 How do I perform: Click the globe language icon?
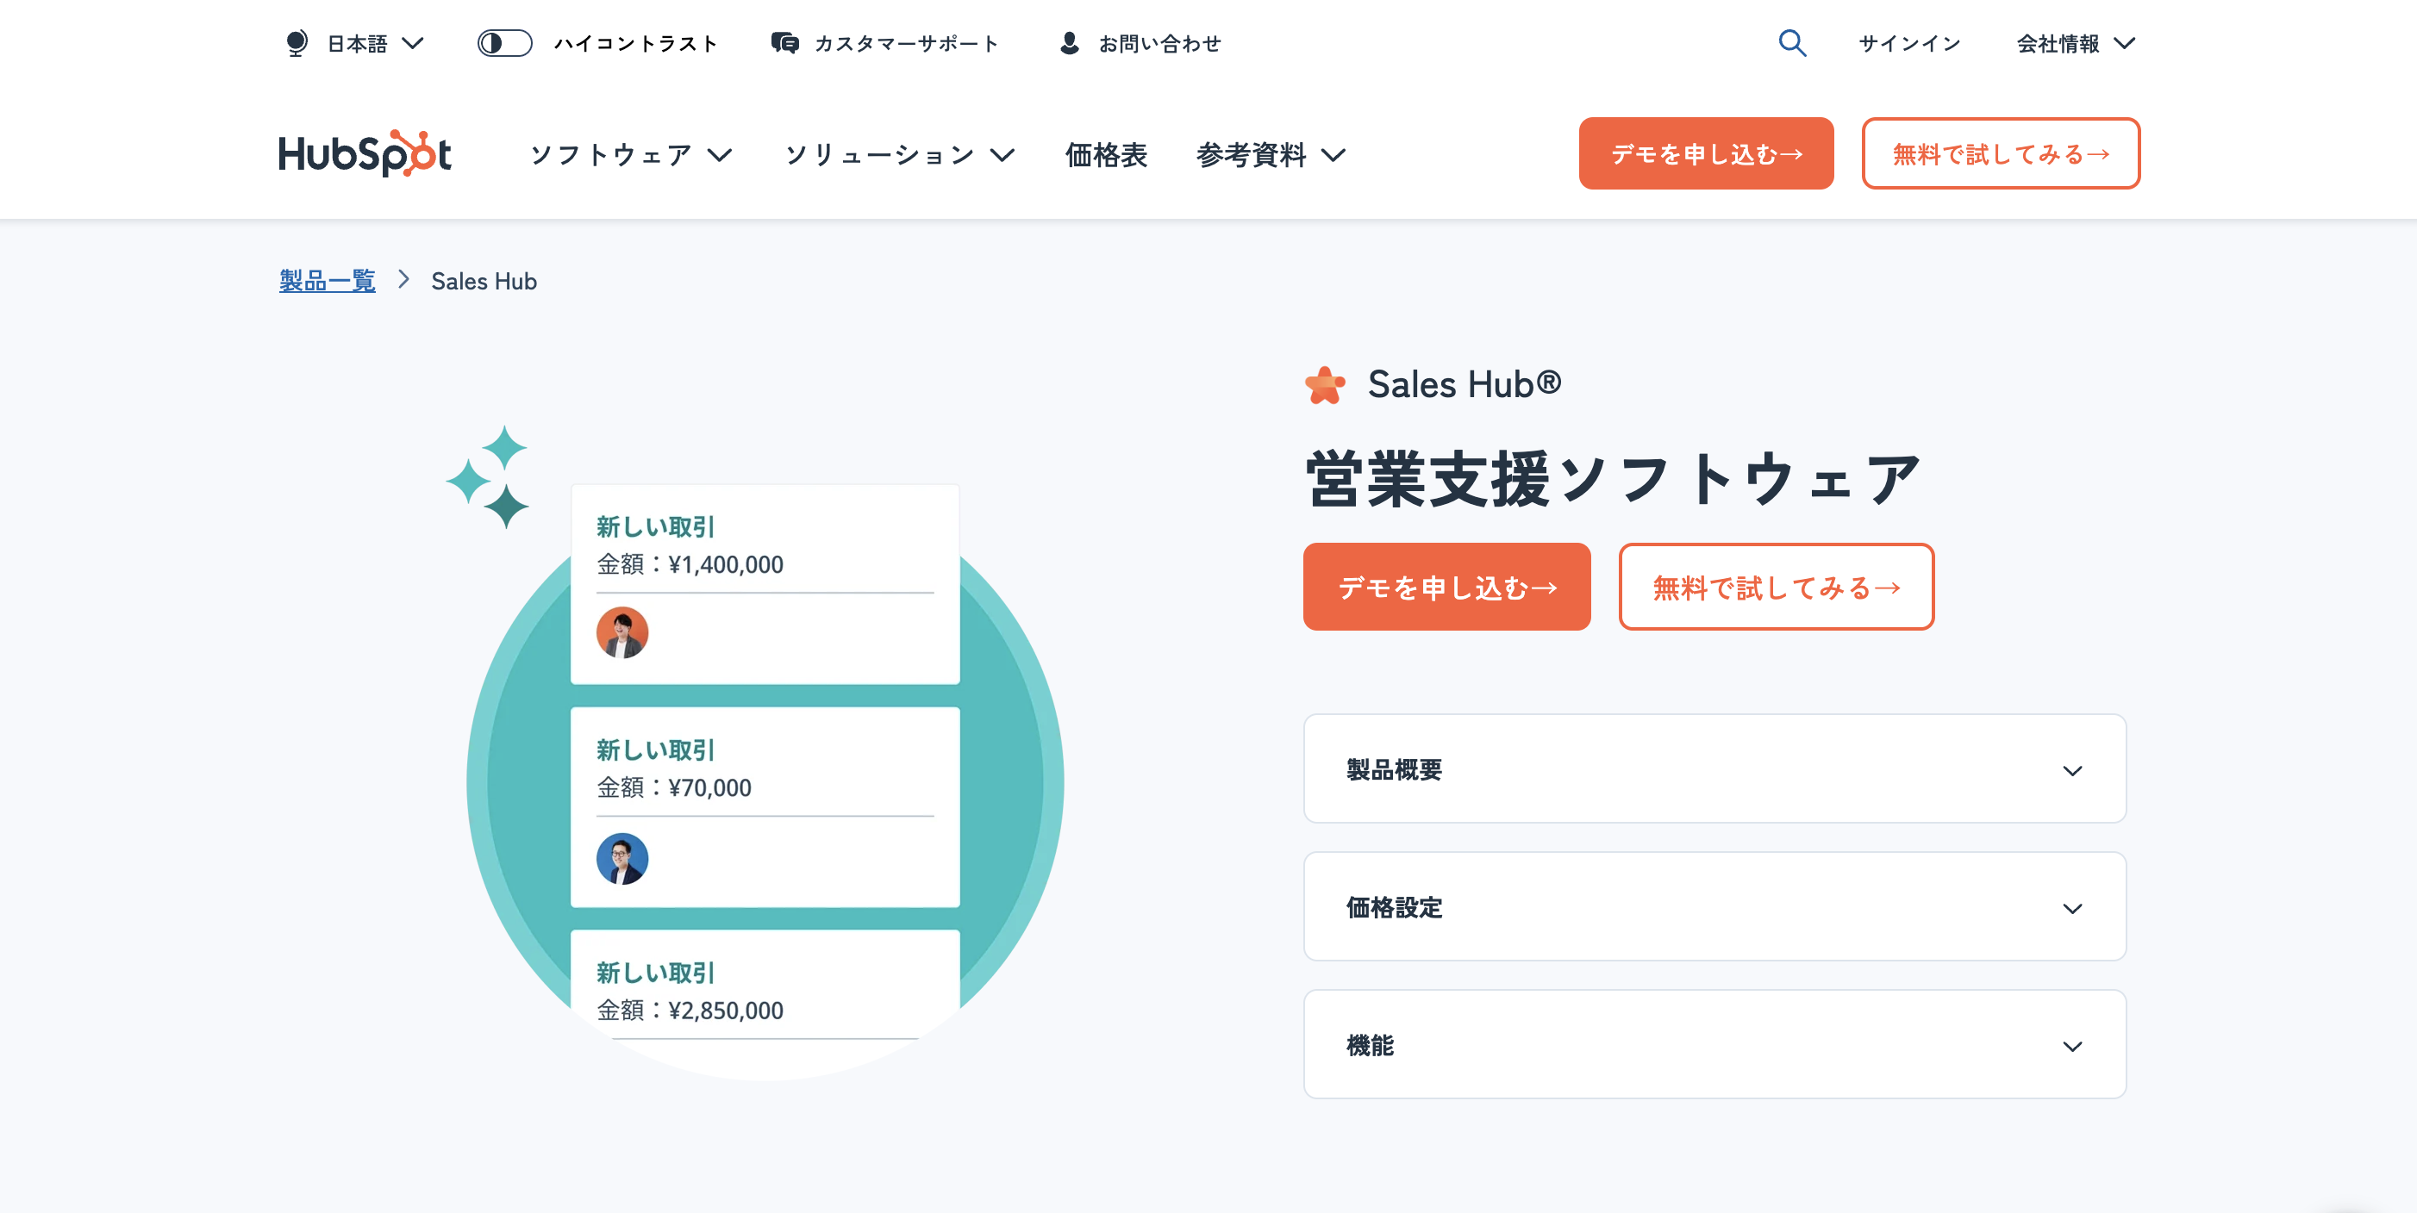coord(297,43)
